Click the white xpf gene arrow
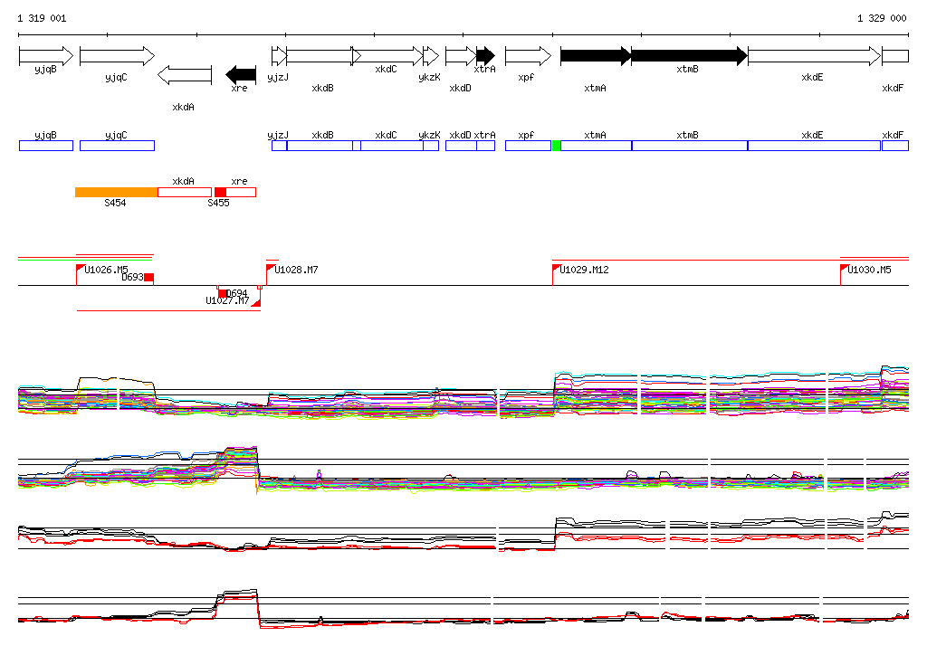 (x=528, y=56)
